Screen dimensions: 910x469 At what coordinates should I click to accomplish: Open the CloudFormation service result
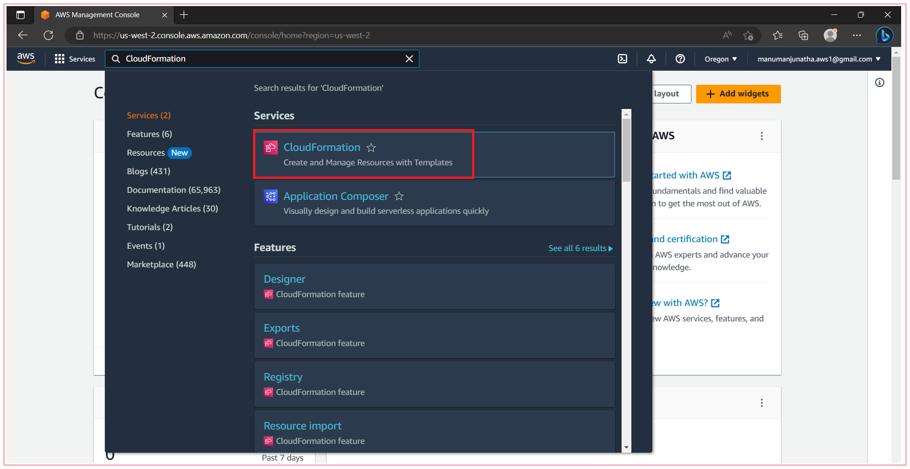click(x=322, y=147)
